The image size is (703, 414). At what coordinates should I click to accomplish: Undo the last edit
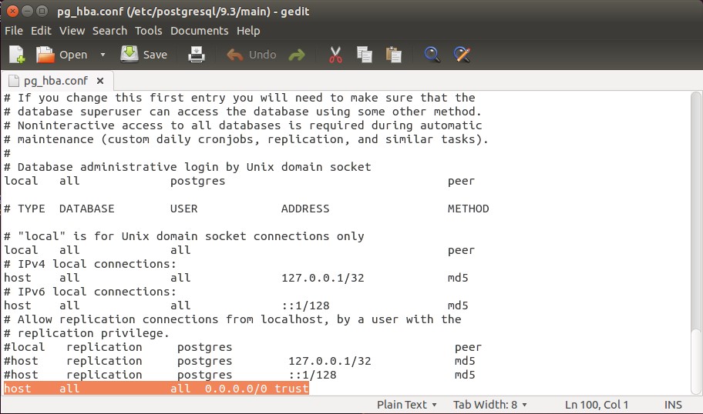[251, 55]
